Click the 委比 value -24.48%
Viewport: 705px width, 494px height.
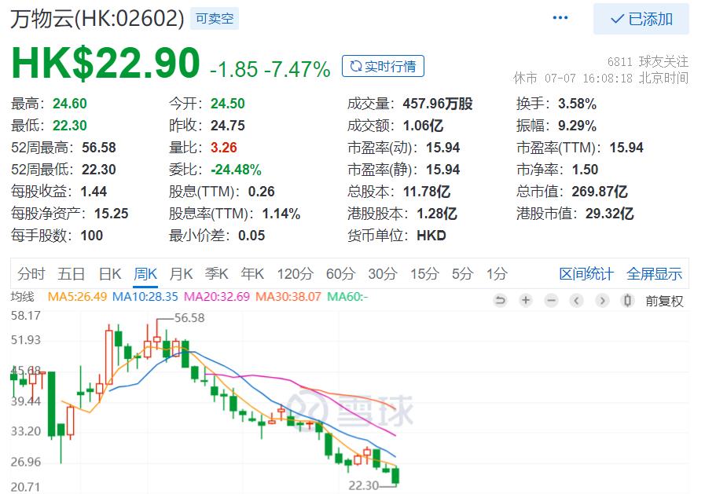pyautogui.click(x=236, y=170)
